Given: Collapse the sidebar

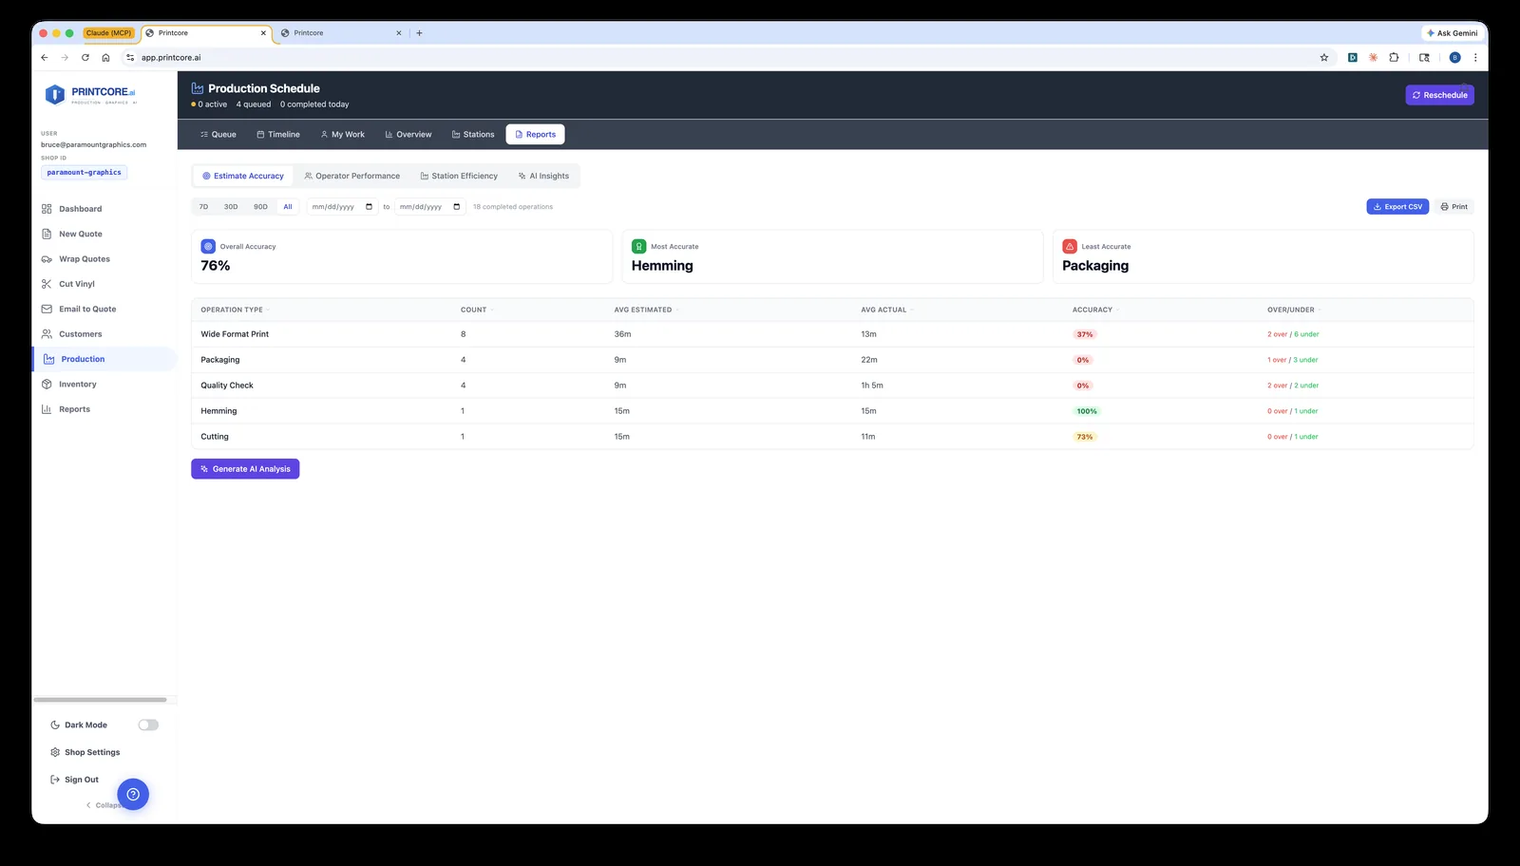Looking at the screenshot, I should [104, 805].
